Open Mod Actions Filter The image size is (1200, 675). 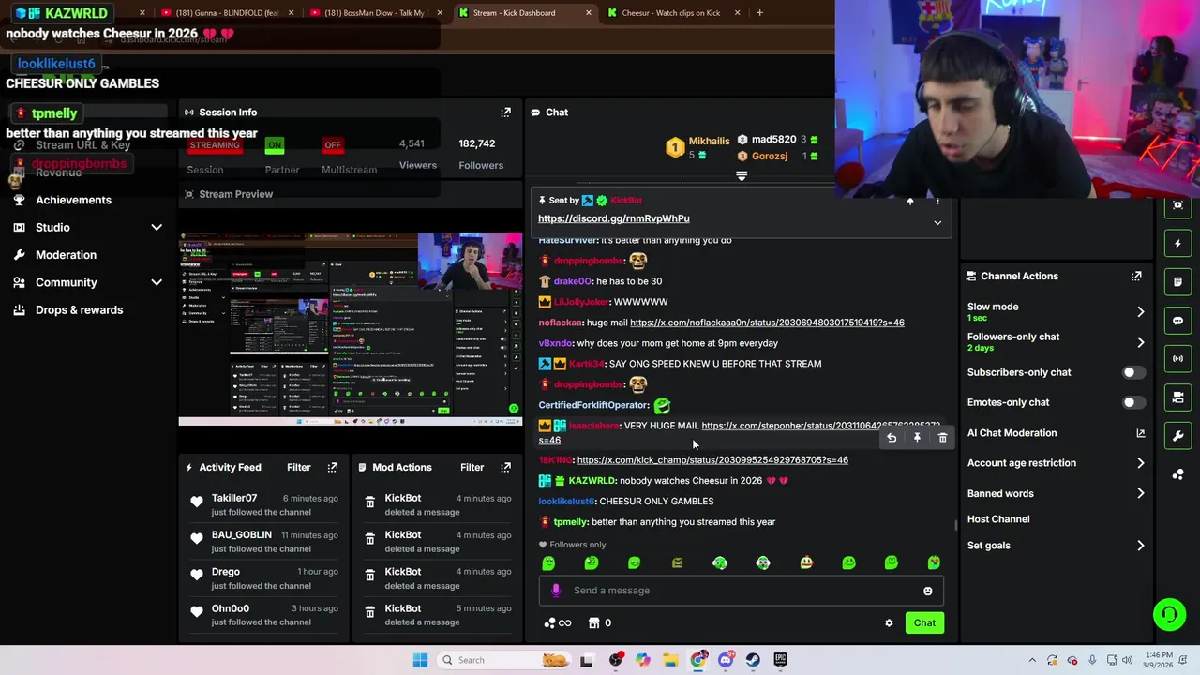[x=472, y=467]
